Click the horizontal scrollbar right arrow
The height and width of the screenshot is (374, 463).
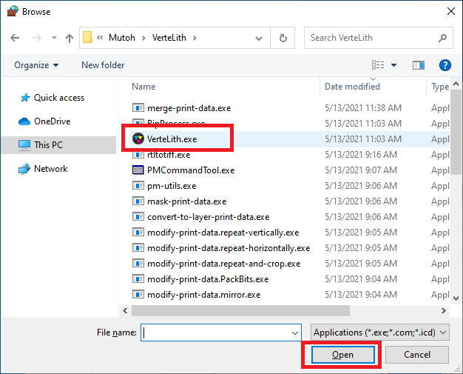click(x=443, y=311)
